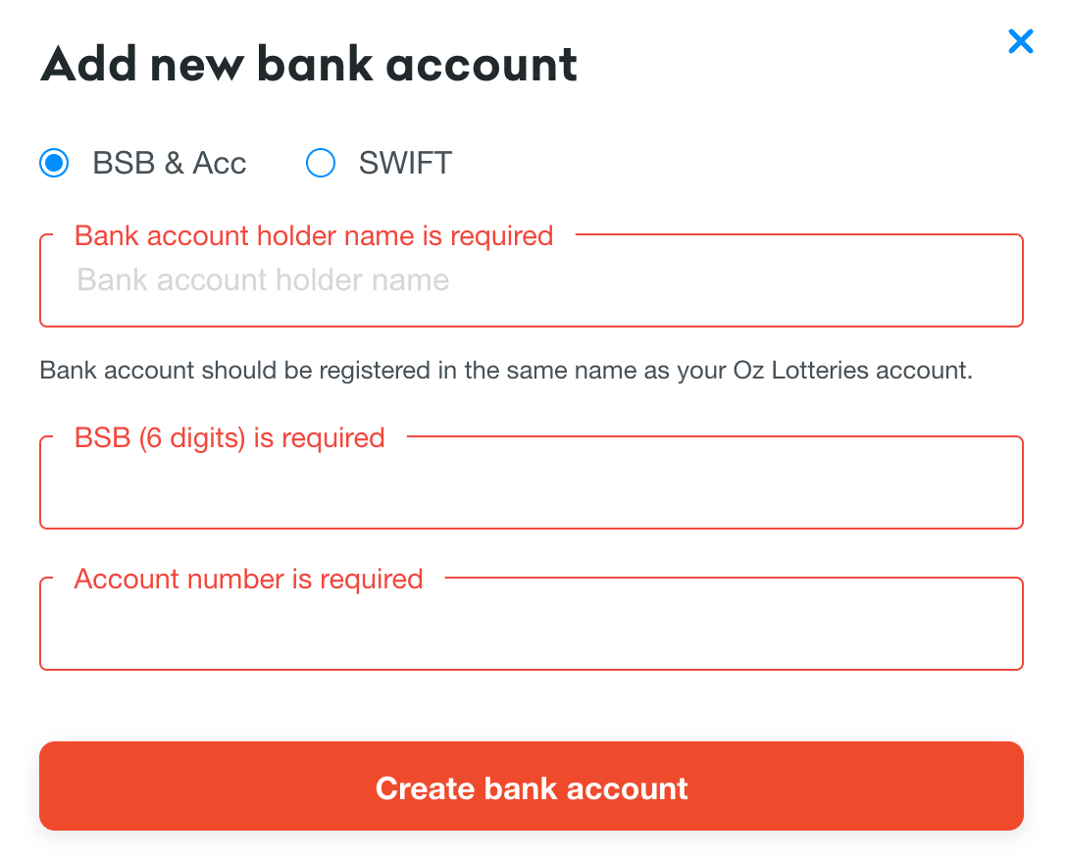Click the 'Account number is required' error label
Screen dimensions: 1069x861
point(249,579)
